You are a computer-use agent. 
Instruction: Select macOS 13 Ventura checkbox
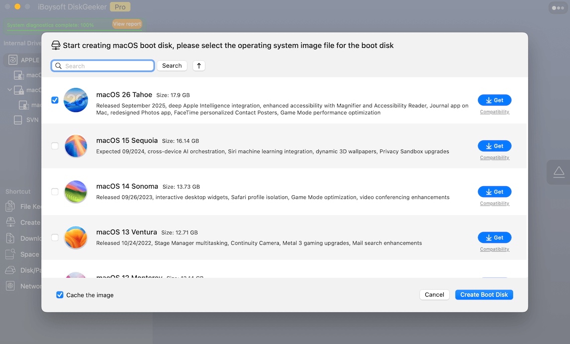tap(55, 237)
